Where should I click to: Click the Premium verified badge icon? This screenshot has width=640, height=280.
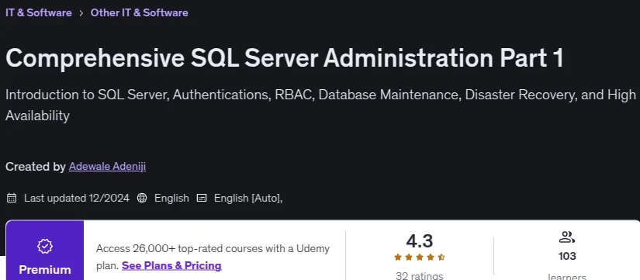tap(45, 246)
